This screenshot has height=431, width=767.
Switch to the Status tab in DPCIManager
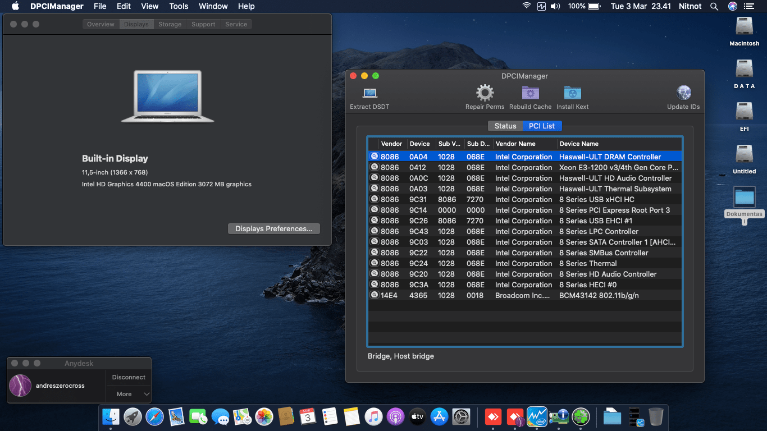pyautogui.click(x=505, y=126)
